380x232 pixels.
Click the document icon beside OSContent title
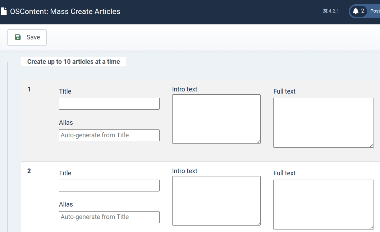(x=3, y=11)
